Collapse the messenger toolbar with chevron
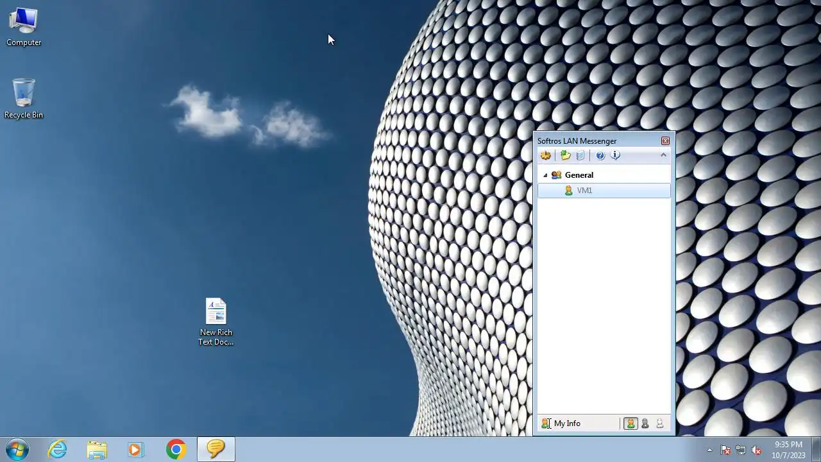The width and height of the screenshot is (821, 462). [663, 155]
